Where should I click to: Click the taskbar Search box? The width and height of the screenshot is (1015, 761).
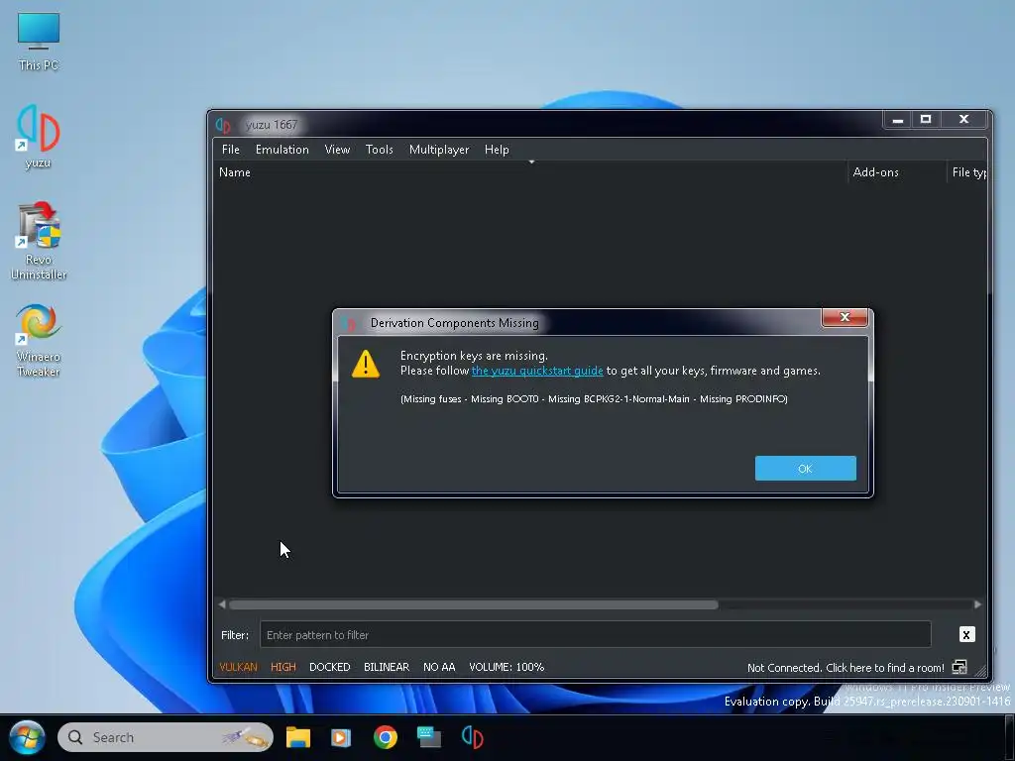click(x=166, y=737)
